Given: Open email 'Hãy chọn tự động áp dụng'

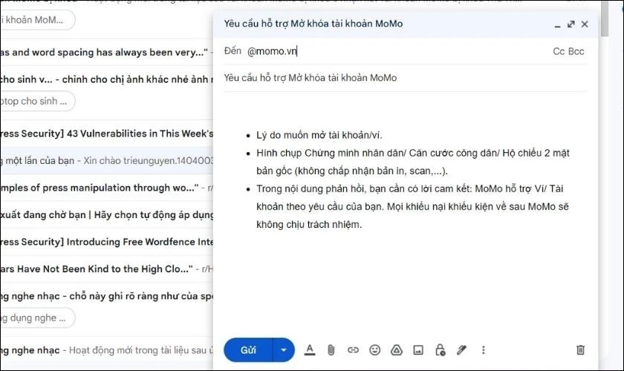Looking at the screenshot, I should tap(107, 214).
